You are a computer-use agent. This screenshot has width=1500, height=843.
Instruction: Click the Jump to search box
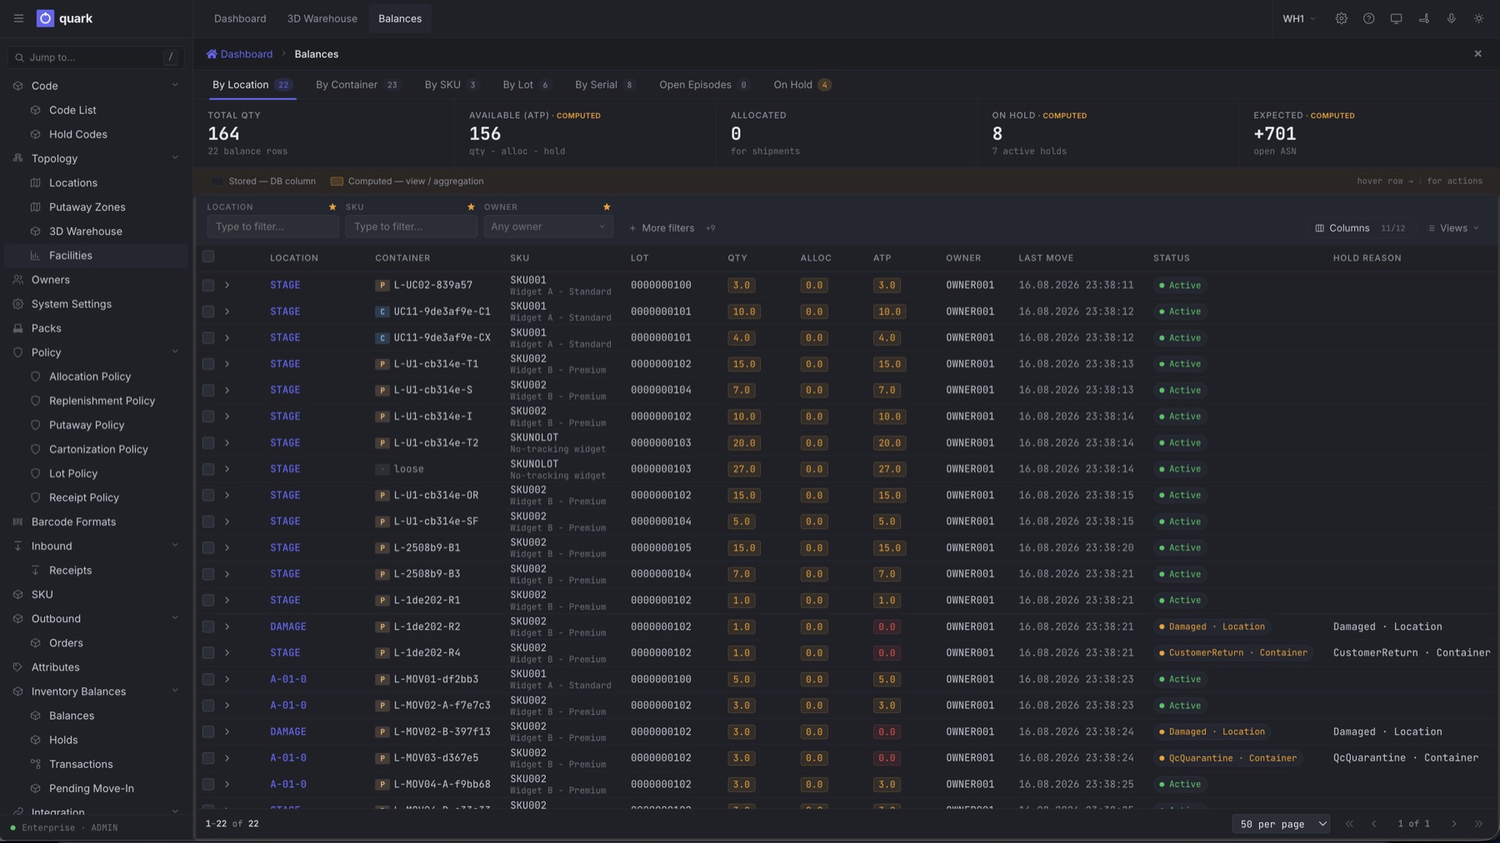click(x=96, y=57)
